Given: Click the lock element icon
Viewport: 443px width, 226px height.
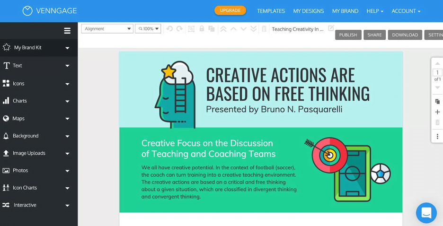Looking at the screenshot, I should coord(202,28).
